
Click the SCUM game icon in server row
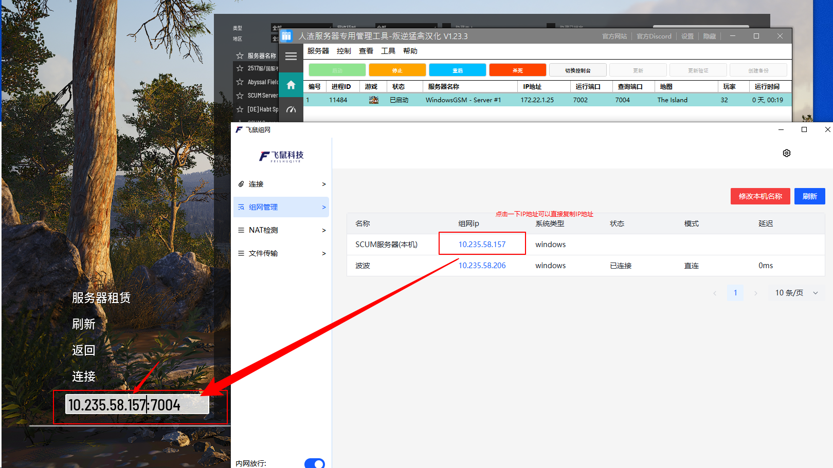click(x=374, y=100)
